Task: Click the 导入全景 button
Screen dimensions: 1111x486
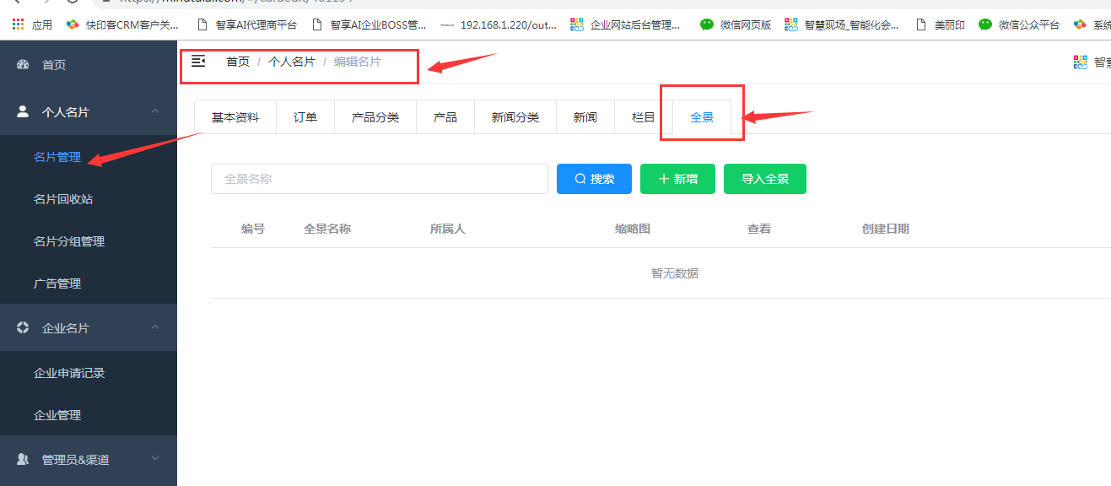Action: [x=764, y=179]
